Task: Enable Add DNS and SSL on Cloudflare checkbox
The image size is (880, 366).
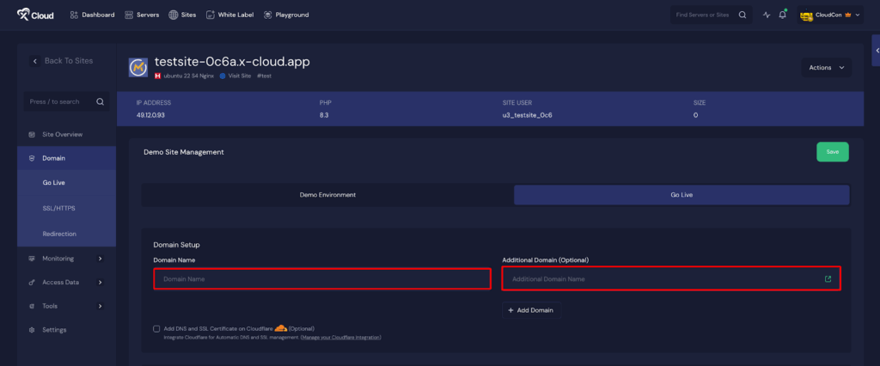Action: coord(156,328)
